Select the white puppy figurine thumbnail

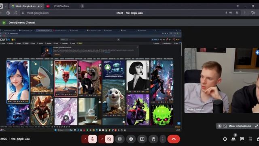[x=114, y=98]
